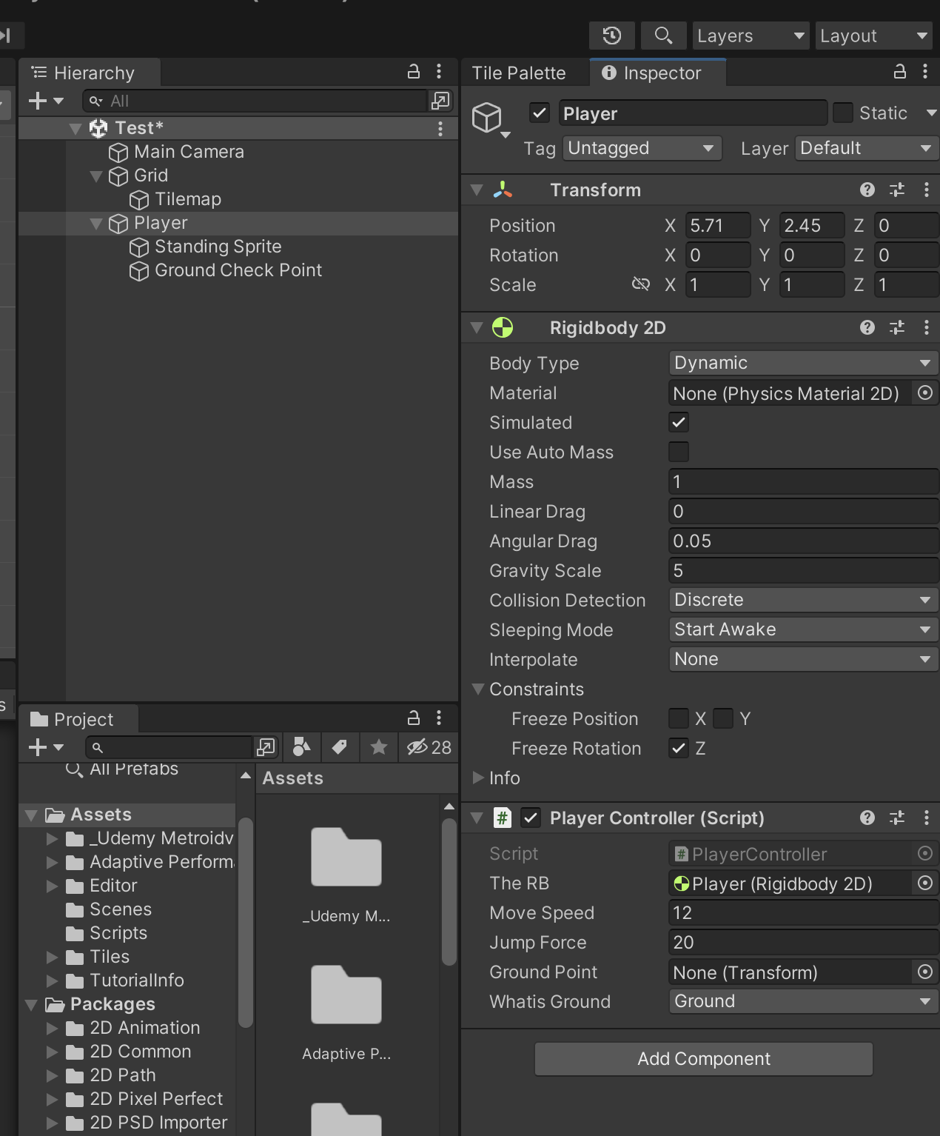Click Gravity Scale value field
This screenshot has height=1136, width=940.
(x=803, y=570)
